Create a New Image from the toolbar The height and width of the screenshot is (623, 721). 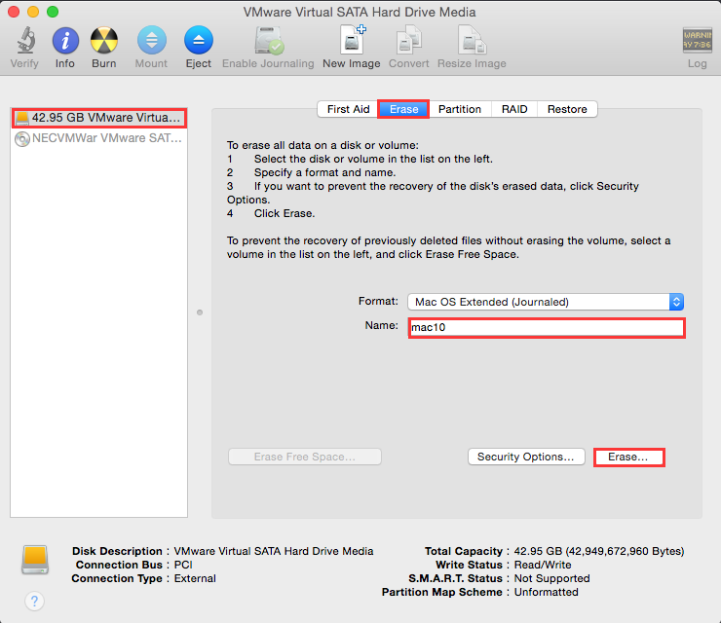[352, 40]
